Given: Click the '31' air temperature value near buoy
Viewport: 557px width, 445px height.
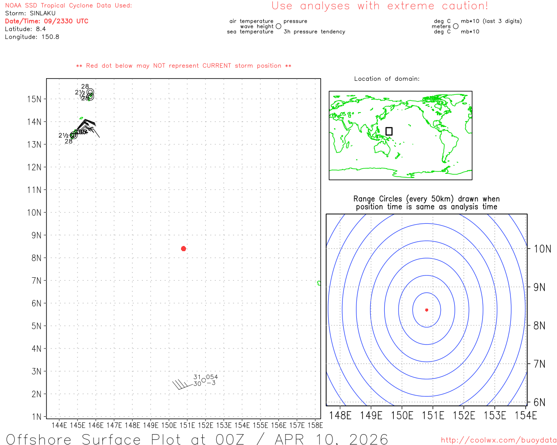Looking at the screenshot, I should click(197, 377).
